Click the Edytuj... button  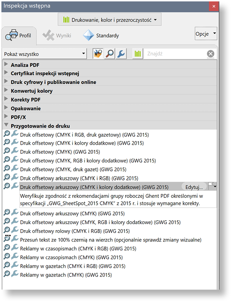coord(194,187)
